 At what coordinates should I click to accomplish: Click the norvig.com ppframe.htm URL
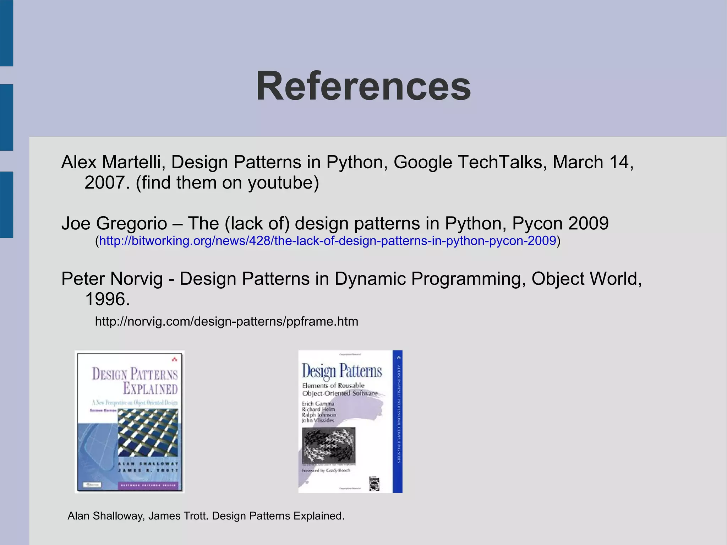pos(226,322)
